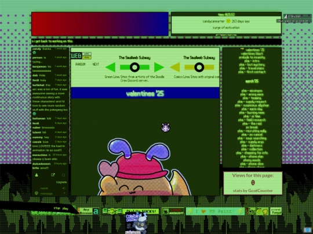Click the yellow Comics line station circle
The height and width of the screenshot is (234, 313).
[199, 67]
